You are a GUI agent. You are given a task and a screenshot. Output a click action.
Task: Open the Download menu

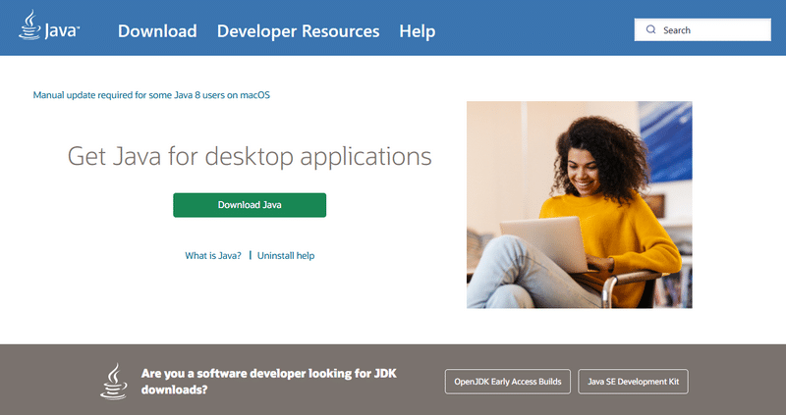(x=157, y=31)
